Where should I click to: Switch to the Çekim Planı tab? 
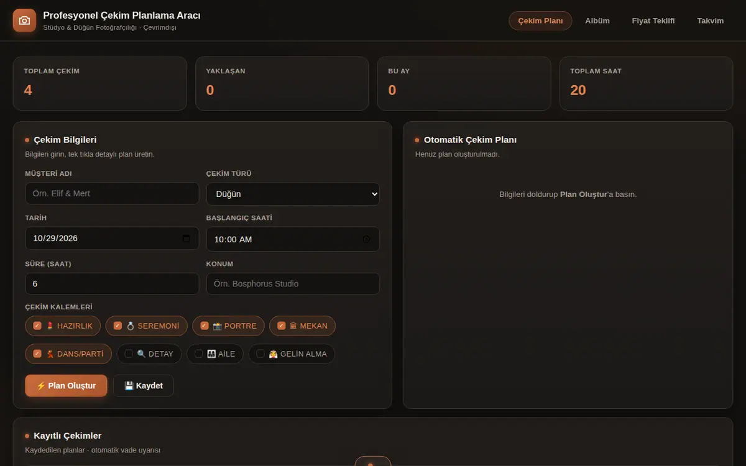click(540, 21)
